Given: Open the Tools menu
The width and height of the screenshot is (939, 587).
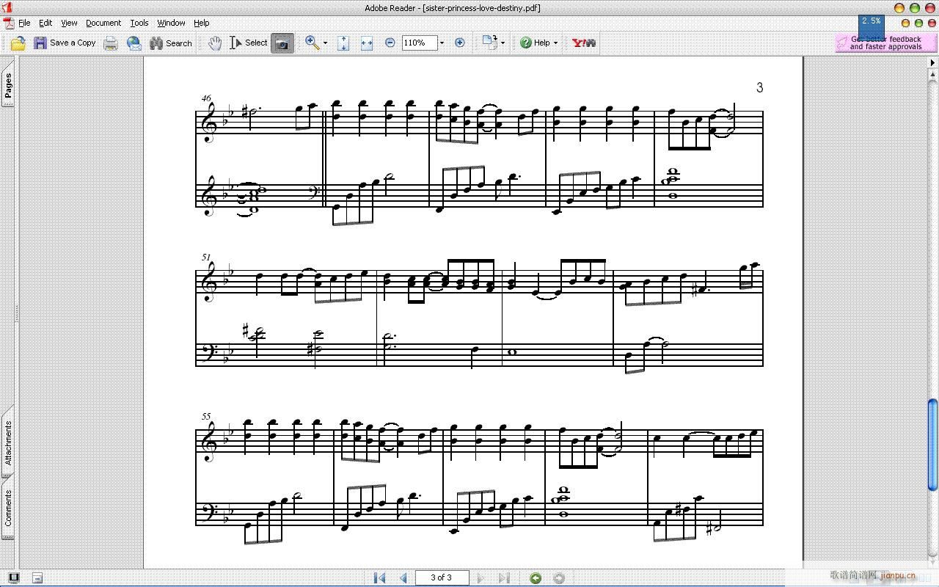Looking at the screenshot, I should pyautogui.click(x=139, y=23).
